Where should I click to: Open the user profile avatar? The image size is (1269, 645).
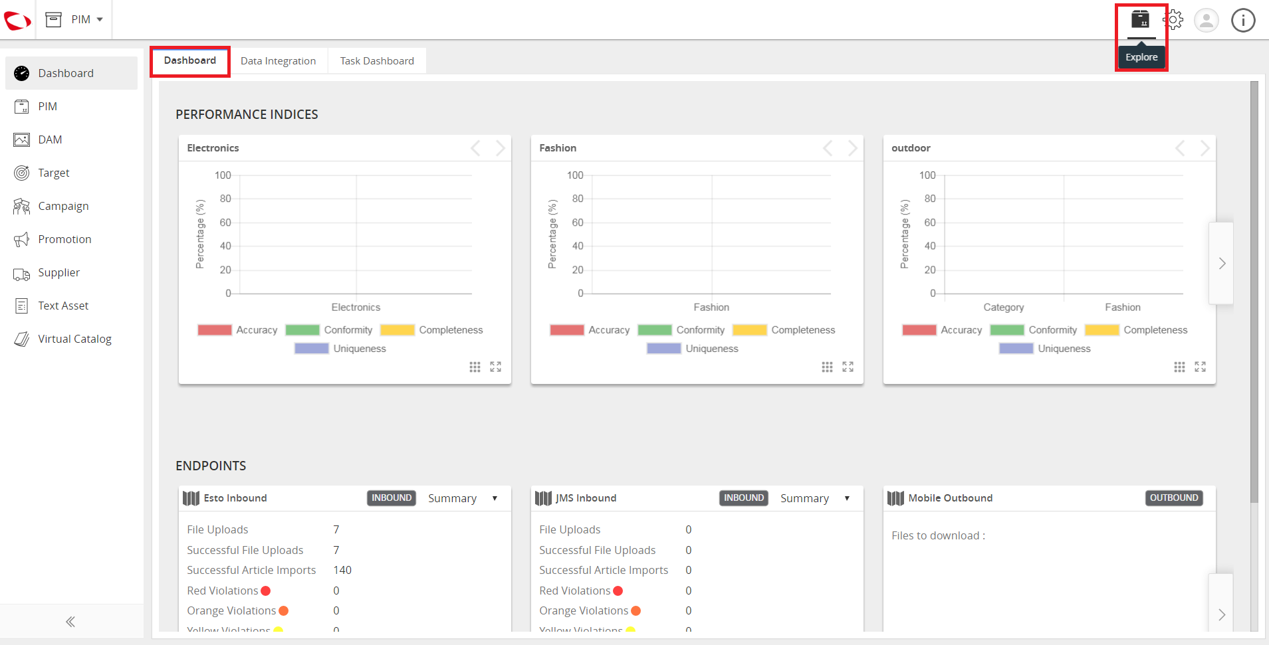pyautogui.click(x=1207, y=20)
